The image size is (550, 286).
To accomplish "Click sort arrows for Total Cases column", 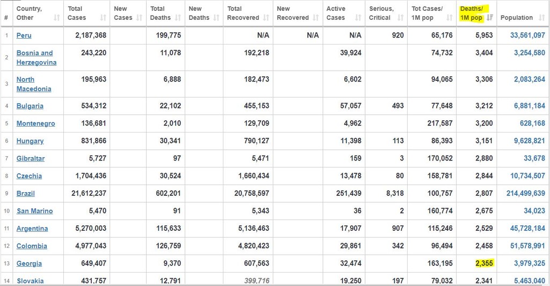I will tap(102, 18).
